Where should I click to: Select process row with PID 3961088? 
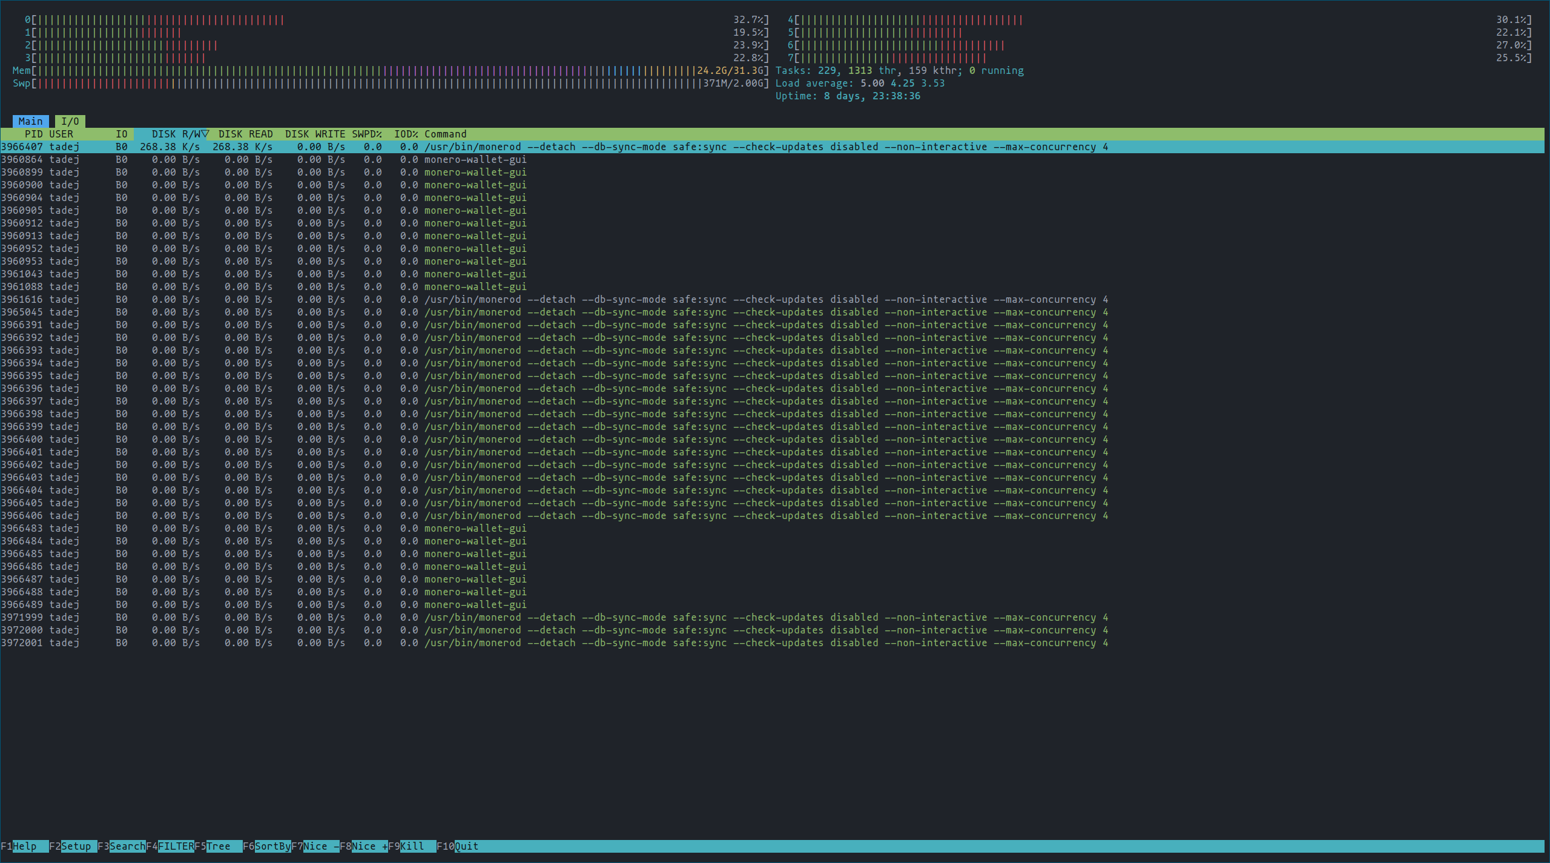[x=773, y=286]
